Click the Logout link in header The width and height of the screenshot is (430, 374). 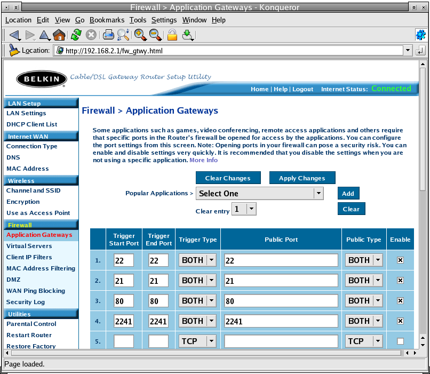302,89
